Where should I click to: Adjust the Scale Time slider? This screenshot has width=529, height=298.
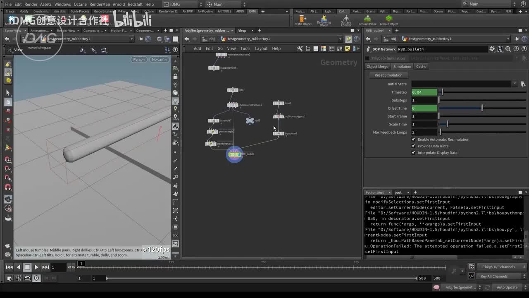click(x=482, y=124)
